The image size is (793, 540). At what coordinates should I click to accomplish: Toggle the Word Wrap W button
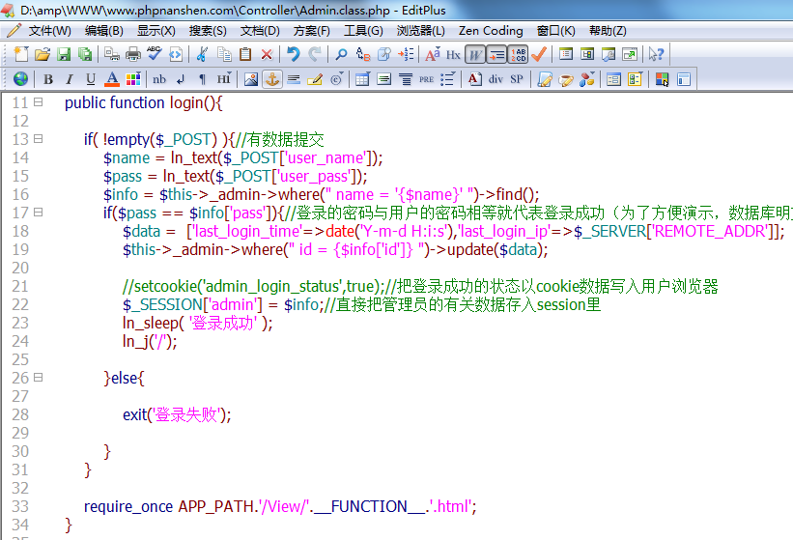click(x=475, y=55)
